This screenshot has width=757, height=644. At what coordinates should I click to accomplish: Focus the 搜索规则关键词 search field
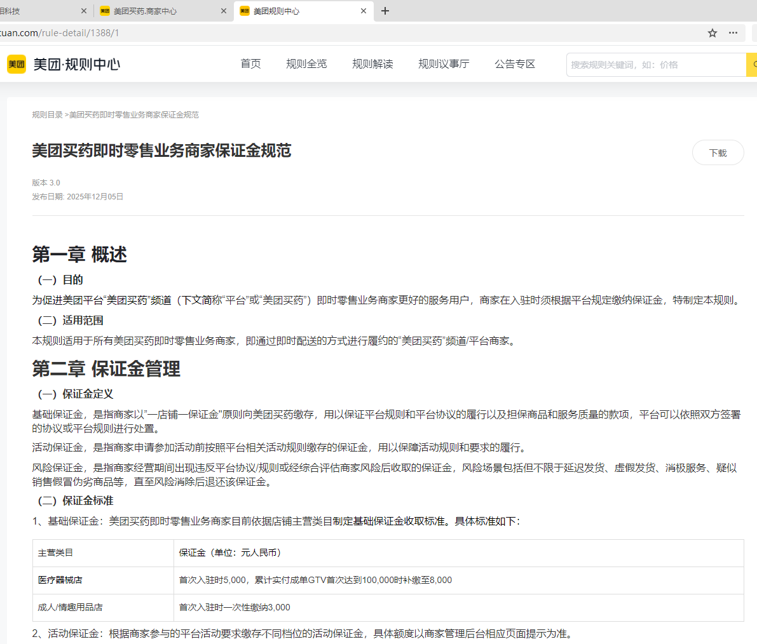pyautogui.click(x=655, y=65)
